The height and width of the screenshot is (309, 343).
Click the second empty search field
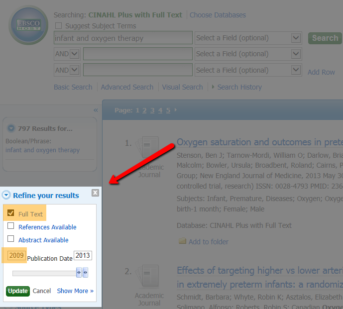(x=138, y=54)
